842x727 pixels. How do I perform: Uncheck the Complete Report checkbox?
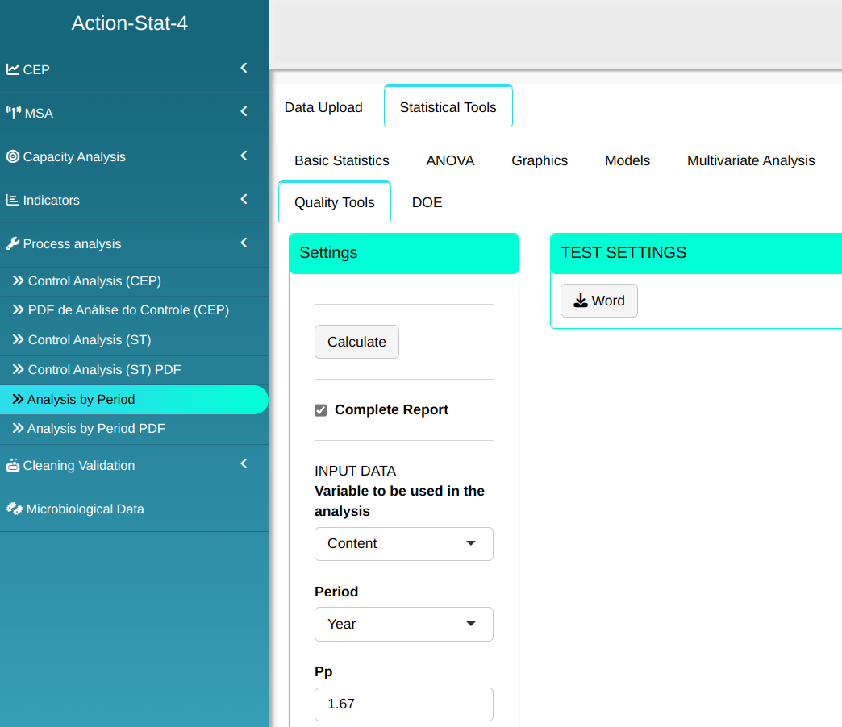(321, 410)
